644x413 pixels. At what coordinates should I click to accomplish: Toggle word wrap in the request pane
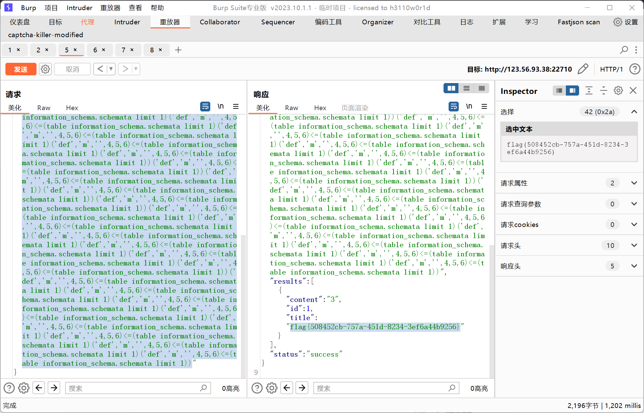[205, 106]
